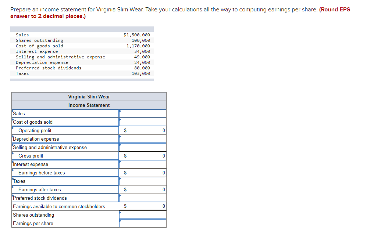Select the Depreciation expense entry field
The height and width of the screenshot is (235, 381).
pos(143,139)
